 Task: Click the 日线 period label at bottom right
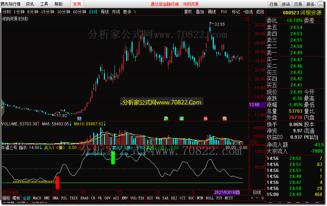pos(257,192)
